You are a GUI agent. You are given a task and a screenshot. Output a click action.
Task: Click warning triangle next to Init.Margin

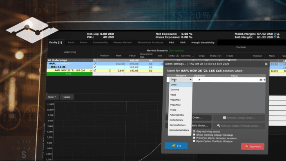point(278,37)
